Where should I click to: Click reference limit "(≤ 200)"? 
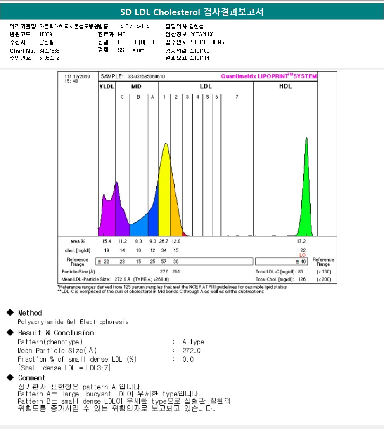324,279
